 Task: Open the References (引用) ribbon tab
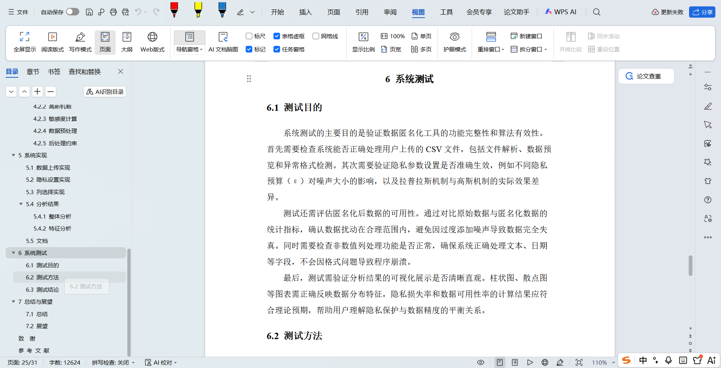pos(362,12)
